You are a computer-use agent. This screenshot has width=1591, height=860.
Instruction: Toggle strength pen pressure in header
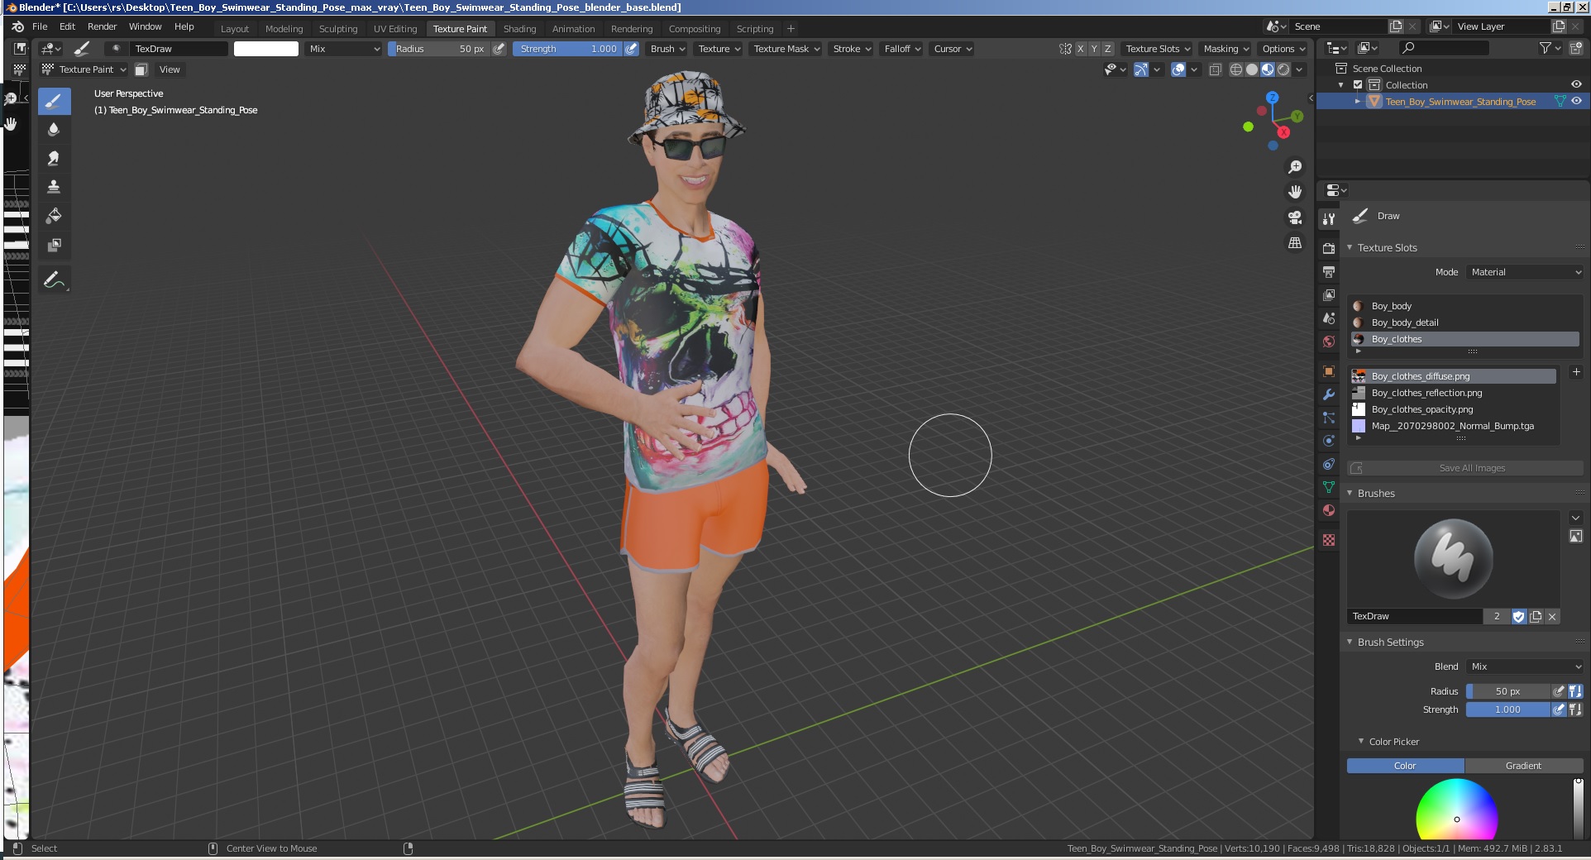(x=631, y=49)
